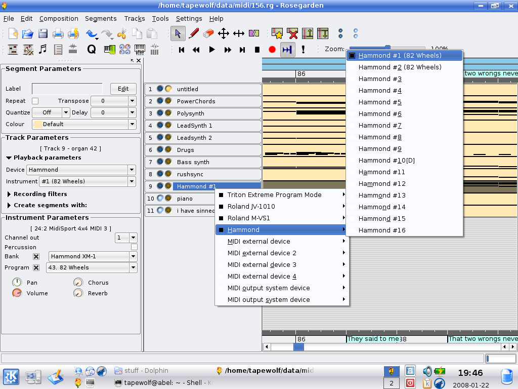Screen dimensions: 518x389
Task: Open the Instrument #1 (82 Wheels) dropdown
Action: click(x=132, y=181)
